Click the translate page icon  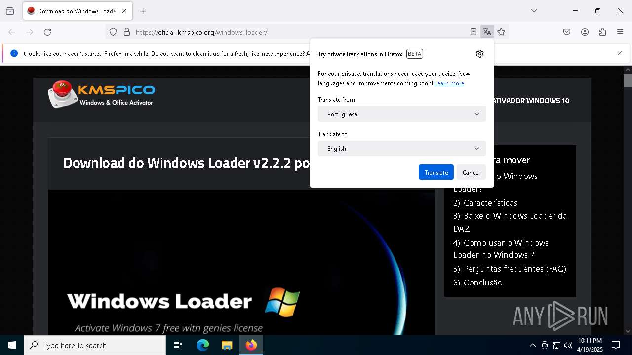tap(487, 32)
